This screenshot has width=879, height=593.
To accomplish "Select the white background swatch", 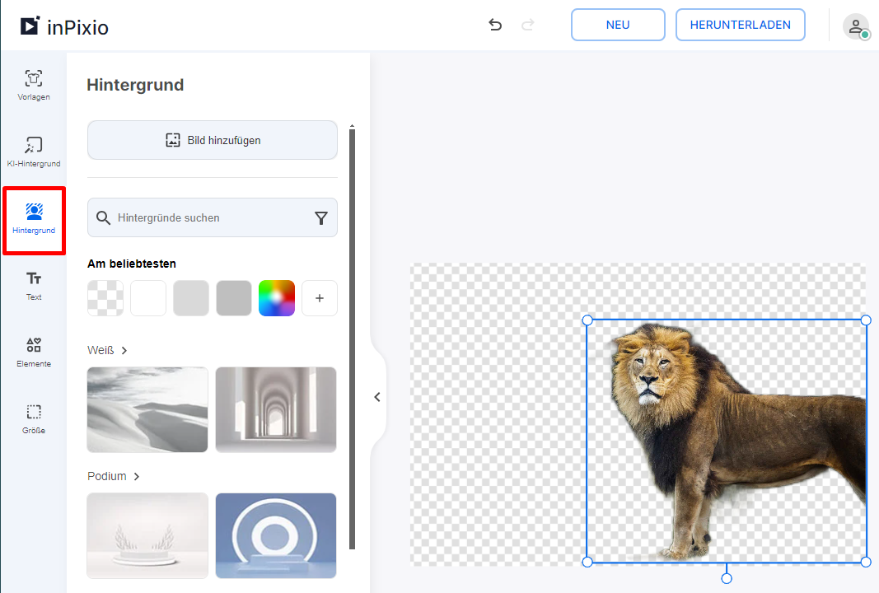I will click(148, 298).
